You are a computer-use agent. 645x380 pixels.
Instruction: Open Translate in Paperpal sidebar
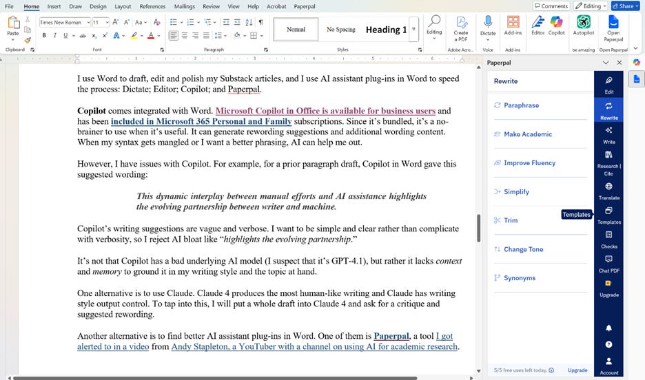(x=608, y=191)
